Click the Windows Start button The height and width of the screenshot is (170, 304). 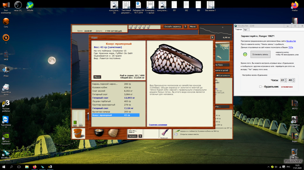click(4, 167)
